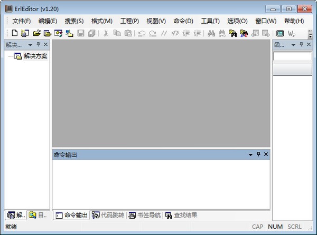Viewport: 317px width, 235px height.
Task: Switch to the 查找结果 tab
Action: (181, 215)
